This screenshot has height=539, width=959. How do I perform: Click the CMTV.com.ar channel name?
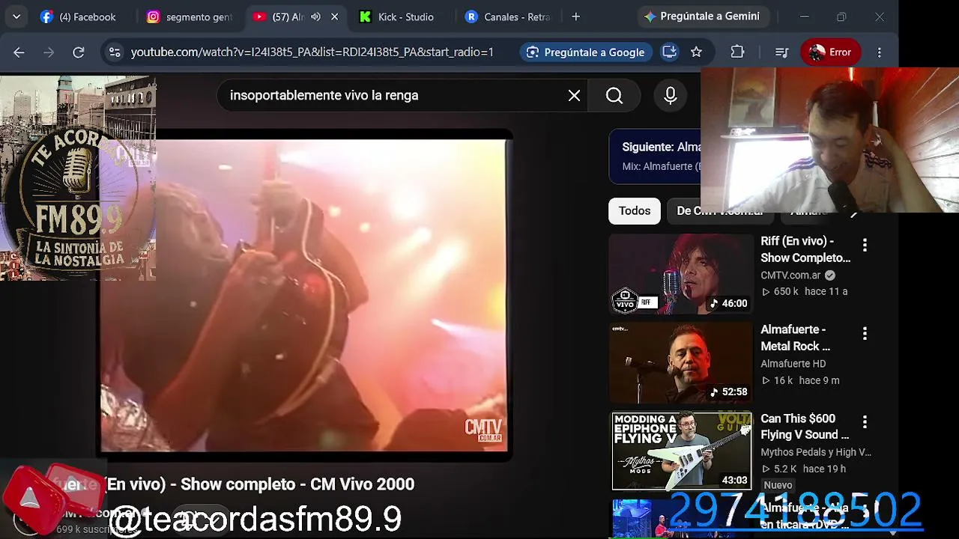click(x=790, y=275)
